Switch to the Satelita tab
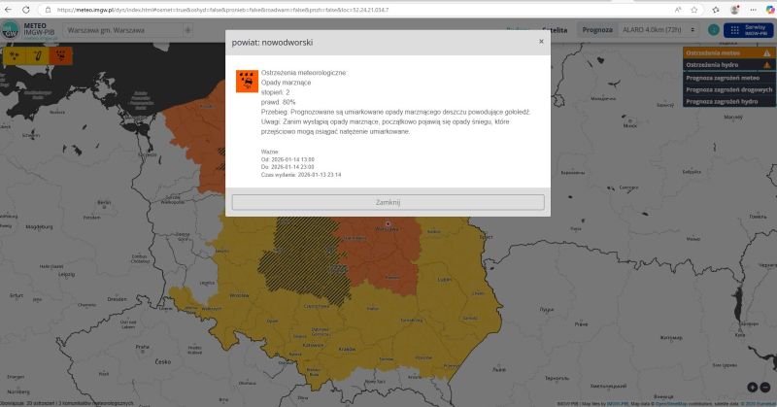Image resolution: width=777 pixels, height=407 pixels. 556,30
